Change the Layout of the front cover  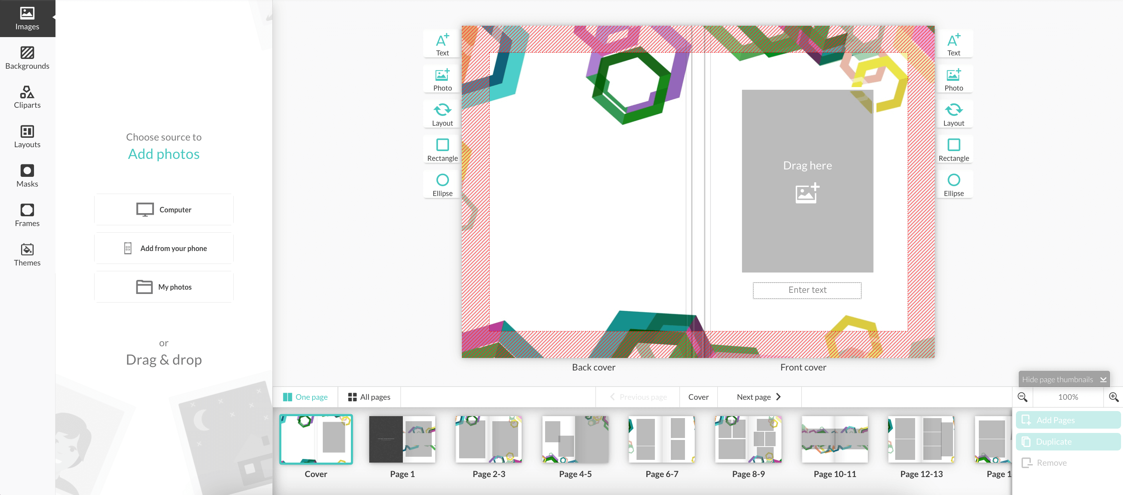pos(954,114)
